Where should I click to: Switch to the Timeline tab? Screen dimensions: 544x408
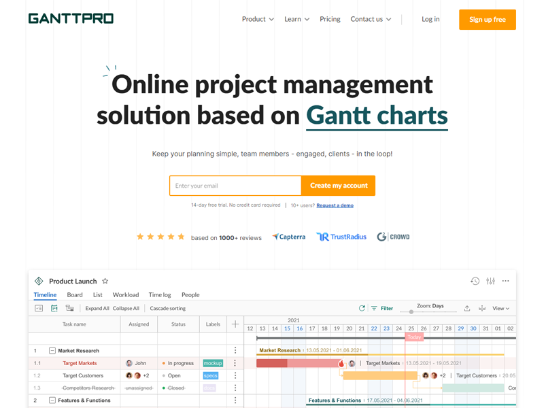pyautogui.click(x=45, y=295)
